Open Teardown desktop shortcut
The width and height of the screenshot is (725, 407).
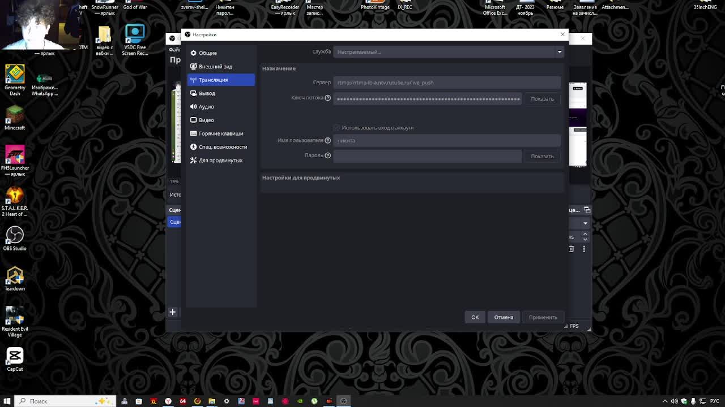pyautogui.click(x=15, y=279)
